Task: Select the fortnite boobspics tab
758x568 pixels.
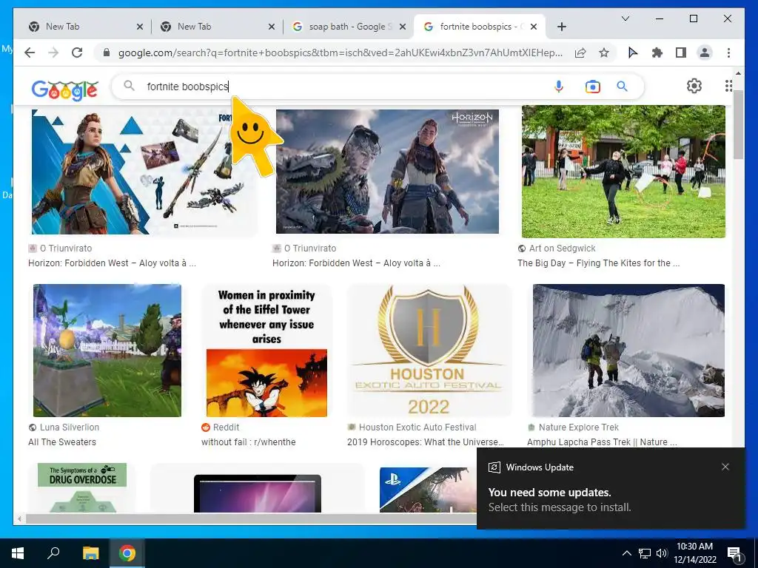Action: tap(479, 27)
